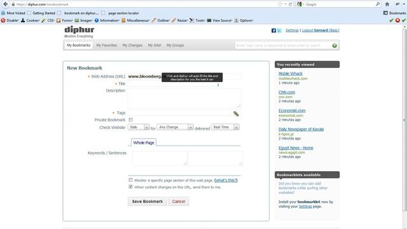Click the Cancel button

179,202
